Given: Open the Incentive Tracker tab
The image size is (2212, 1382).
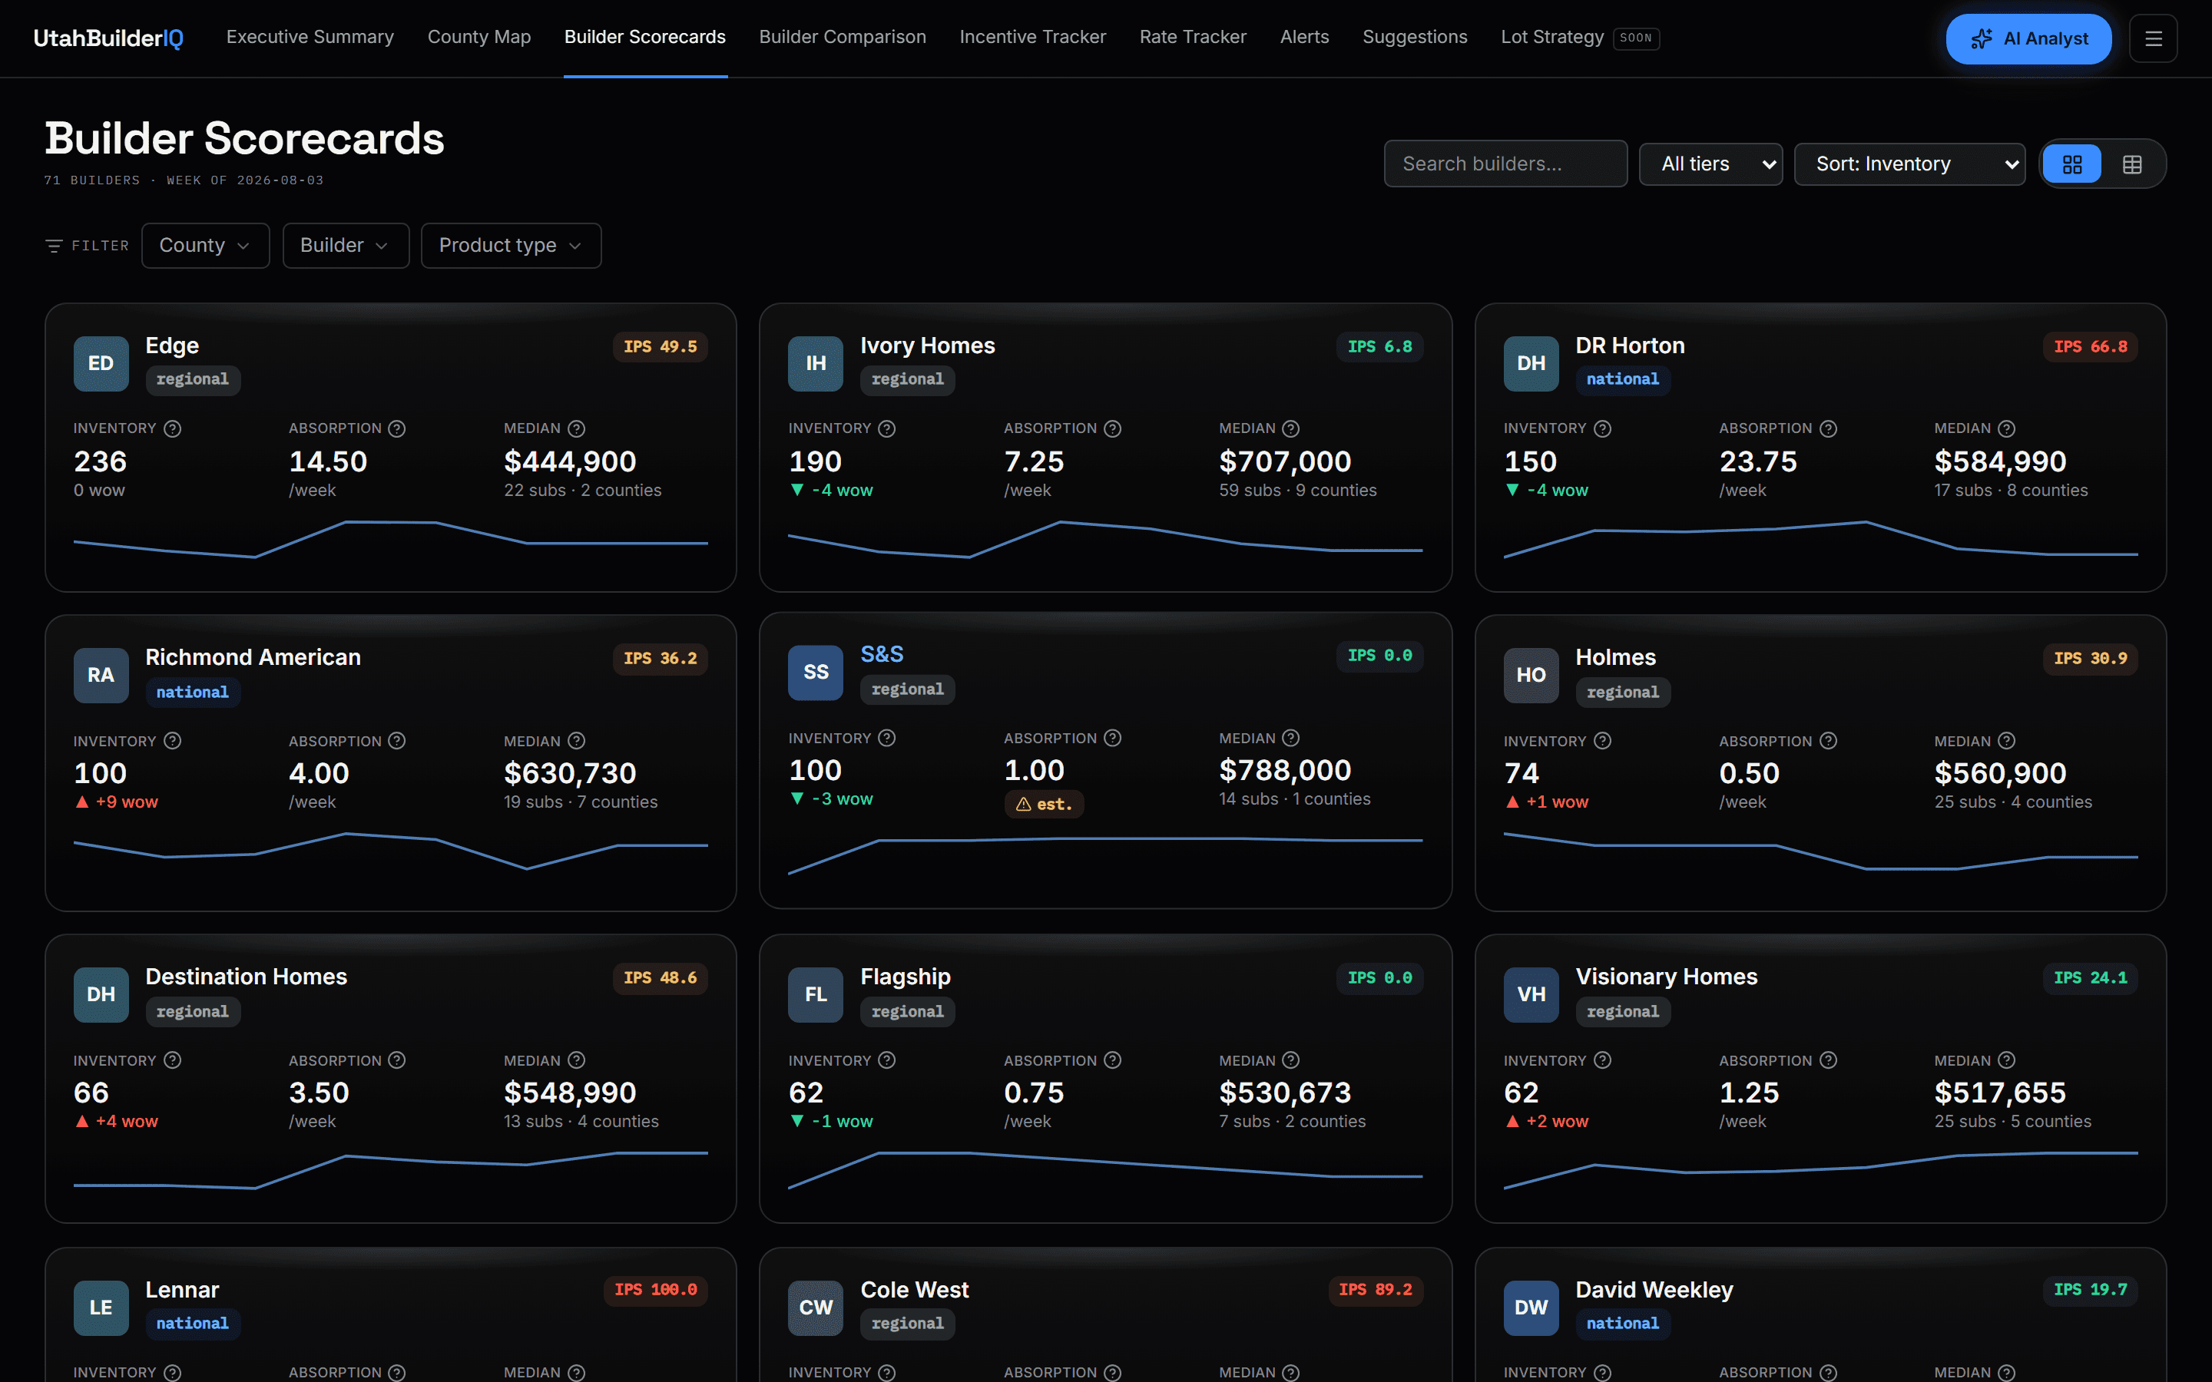Looking at the screenshot, I should [1032, 38].
